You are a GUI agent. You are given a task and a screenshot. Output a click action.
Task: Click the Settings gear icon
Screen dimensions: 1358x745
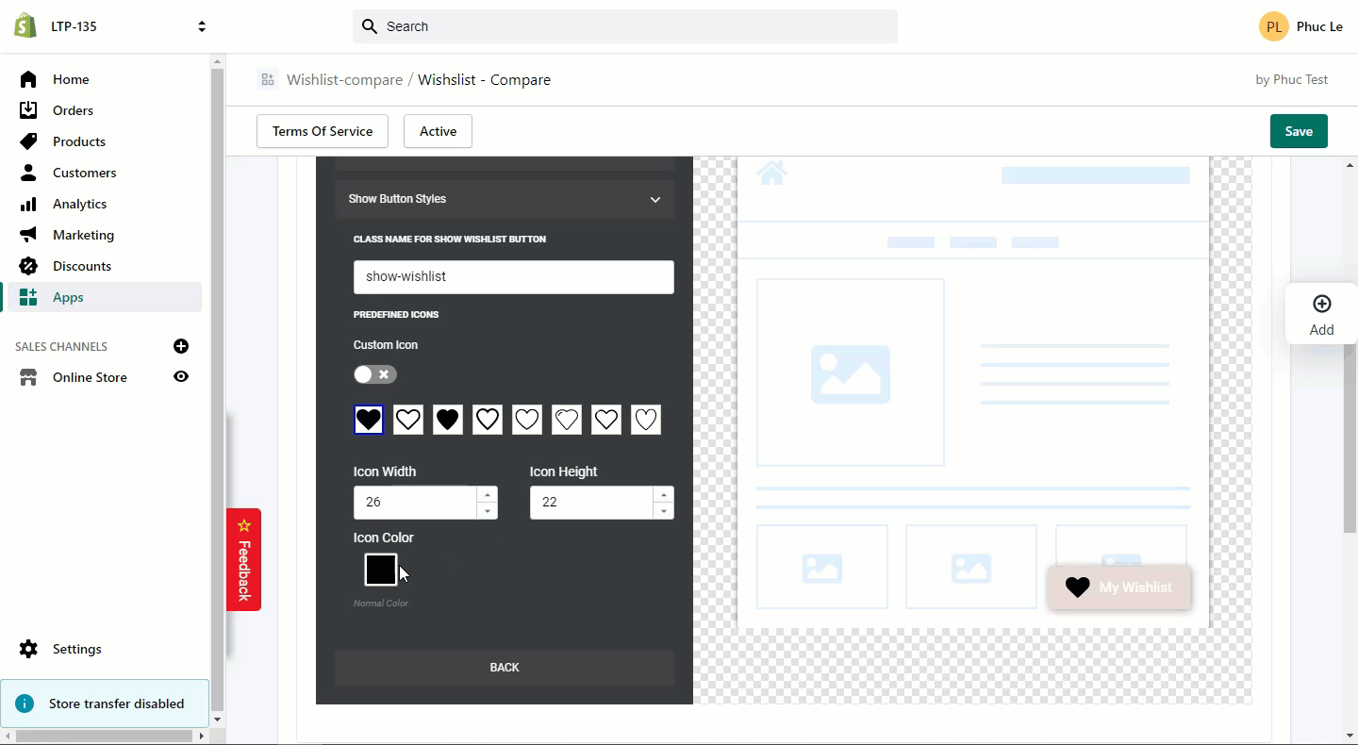tap(28, 649)
